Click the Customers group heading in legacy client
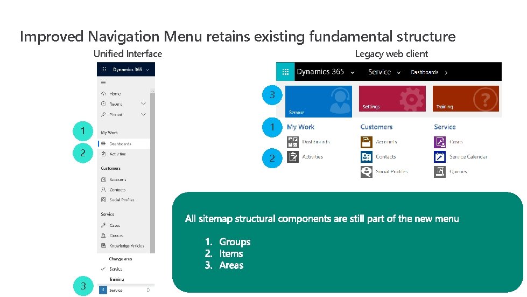 coord(376,127)
